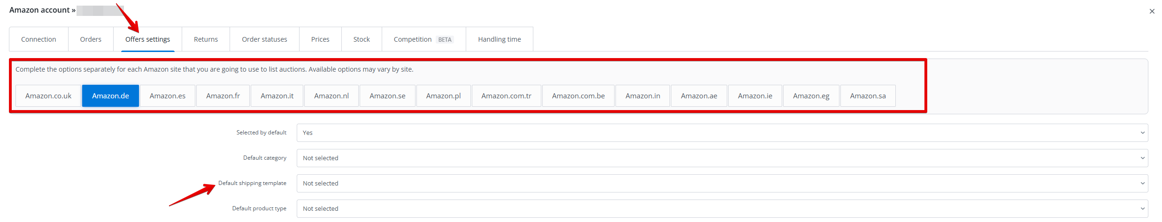Open the Competition BETA tab
The image size is (1162, 222).
point(423,39)
